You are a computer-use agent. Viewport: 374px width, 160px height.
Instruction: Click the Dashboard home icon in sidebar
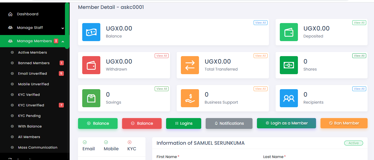tap(10, 14)
